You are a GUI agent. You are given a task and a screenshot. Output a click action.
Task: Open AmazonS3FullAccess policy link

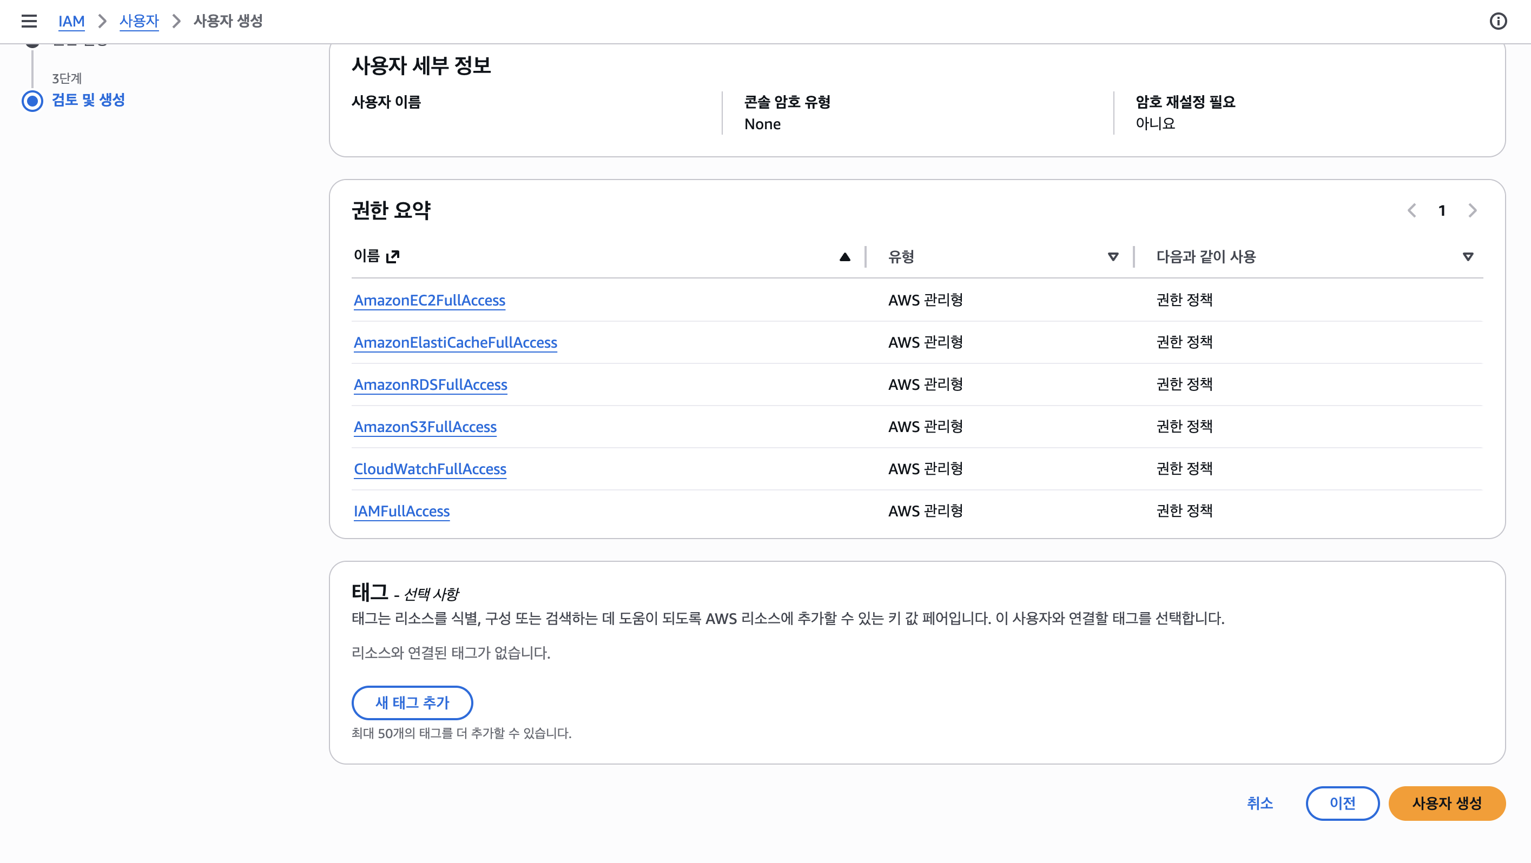pyautogui.click(x=425, y=427)
